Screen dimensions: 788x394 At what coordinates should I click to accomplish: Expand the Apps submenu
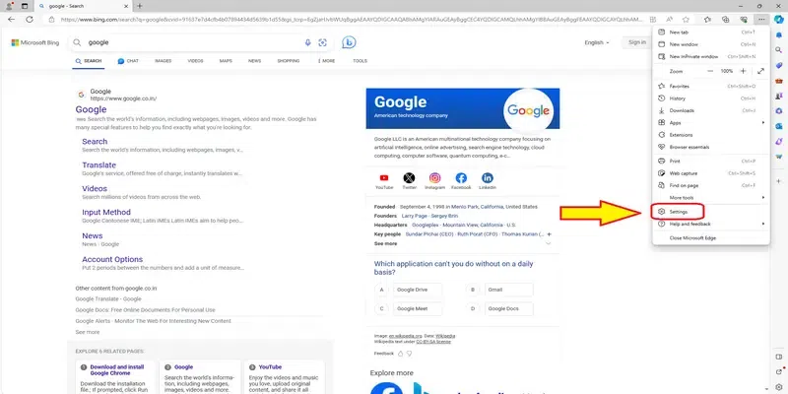pyautogui.click(x=710, y=122)
